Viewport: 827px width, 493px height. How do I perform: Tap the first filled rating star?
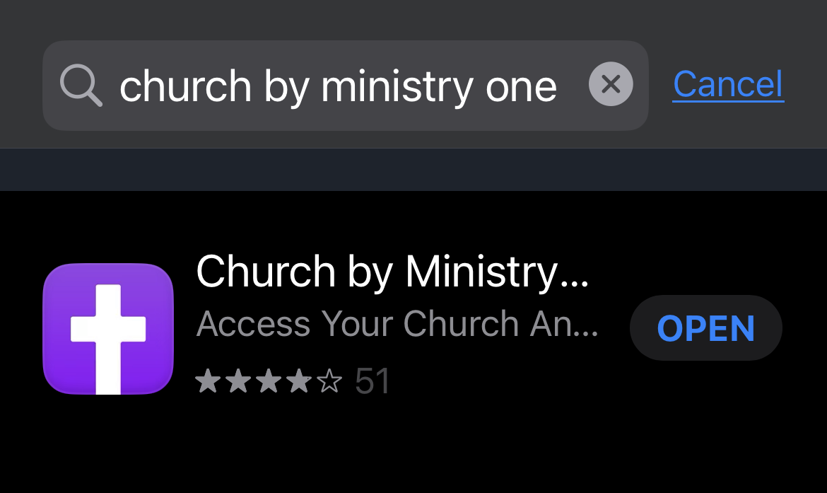[x=207, y=382]
